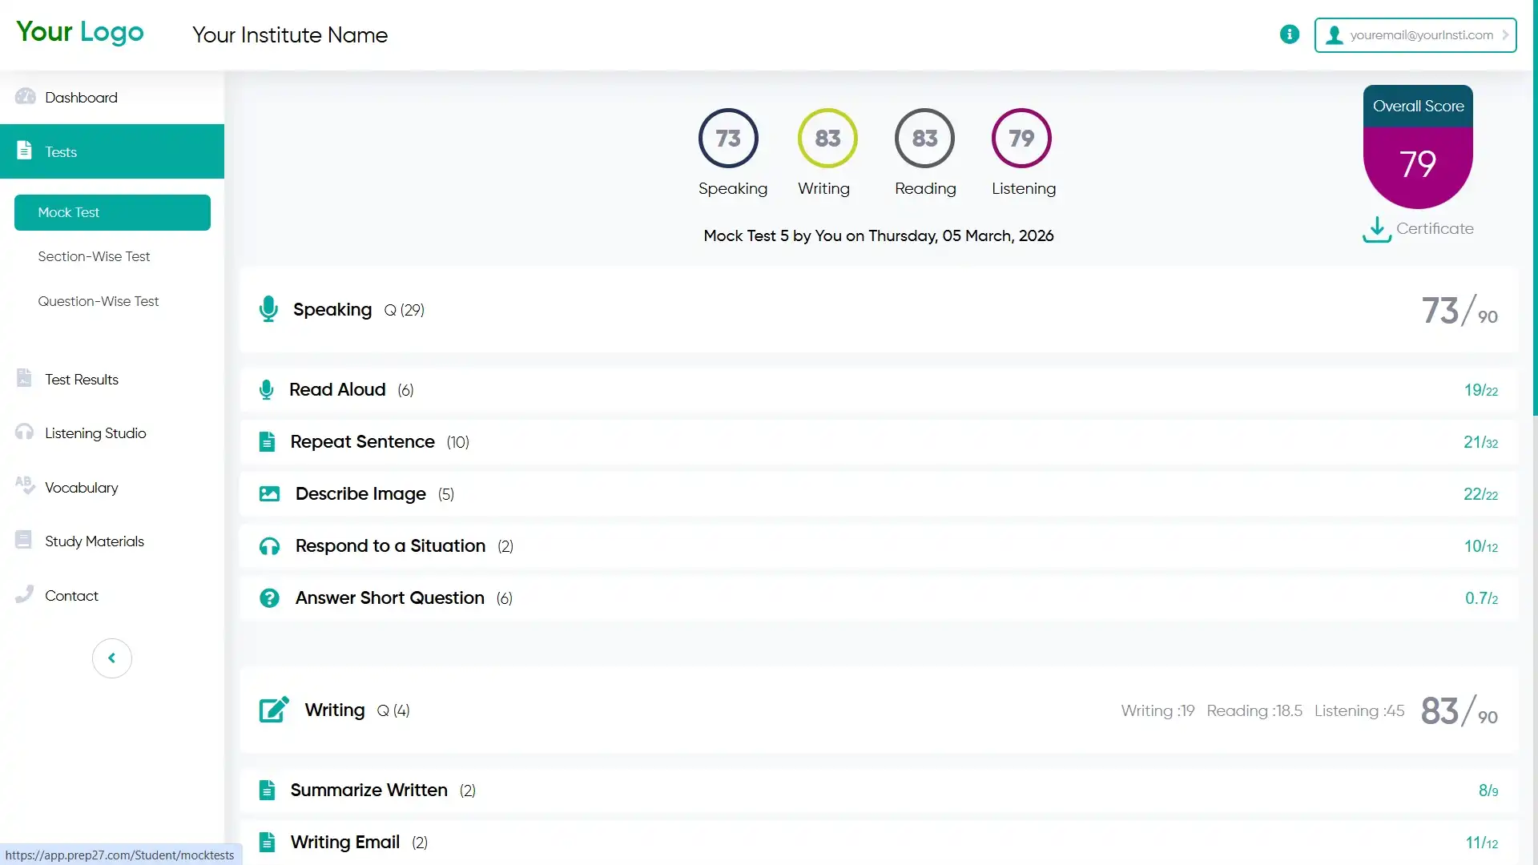Image resolution: width=1538 pixels, height=865 pixels.
Task: Select Question-Wise Test in sidebar
Action: coord(99,301)
